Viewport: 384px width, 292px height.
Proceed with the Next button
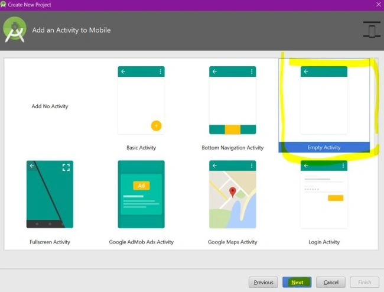[297, 282]
